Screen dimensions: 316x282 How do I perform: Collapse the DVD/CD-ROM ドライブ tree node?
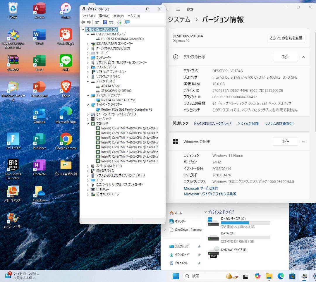[88, 34]
